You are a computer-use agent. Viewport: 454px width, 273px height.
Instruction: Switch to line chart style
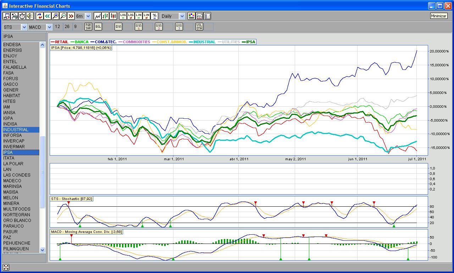click(98, 16)
